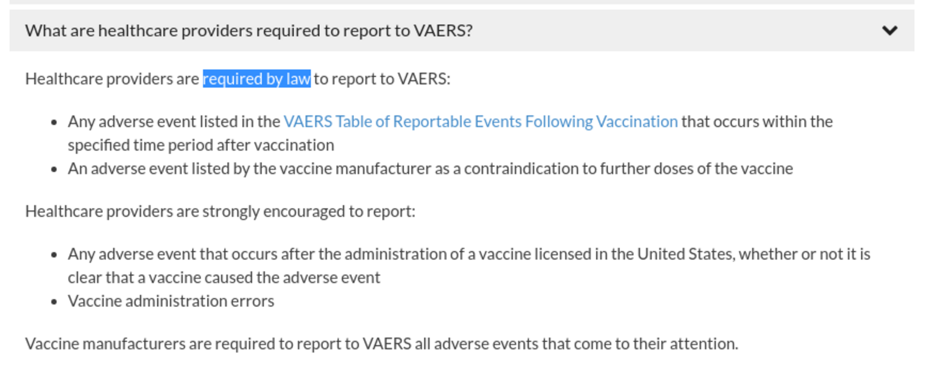Click 'that occurs within the' text after link

tap(757, 122)
